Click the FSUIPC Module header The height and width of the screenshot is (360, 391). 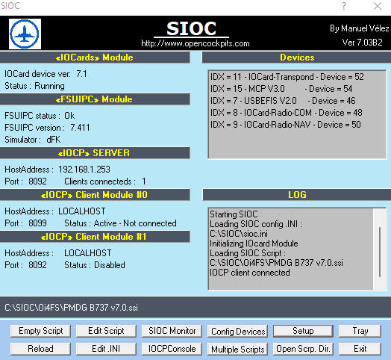point(95,99)
